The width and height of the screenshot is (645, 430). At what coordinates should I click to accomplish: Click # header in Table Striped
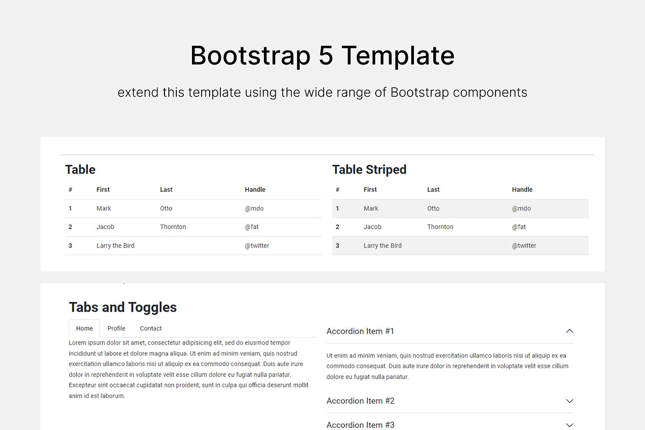coord(338,190)
